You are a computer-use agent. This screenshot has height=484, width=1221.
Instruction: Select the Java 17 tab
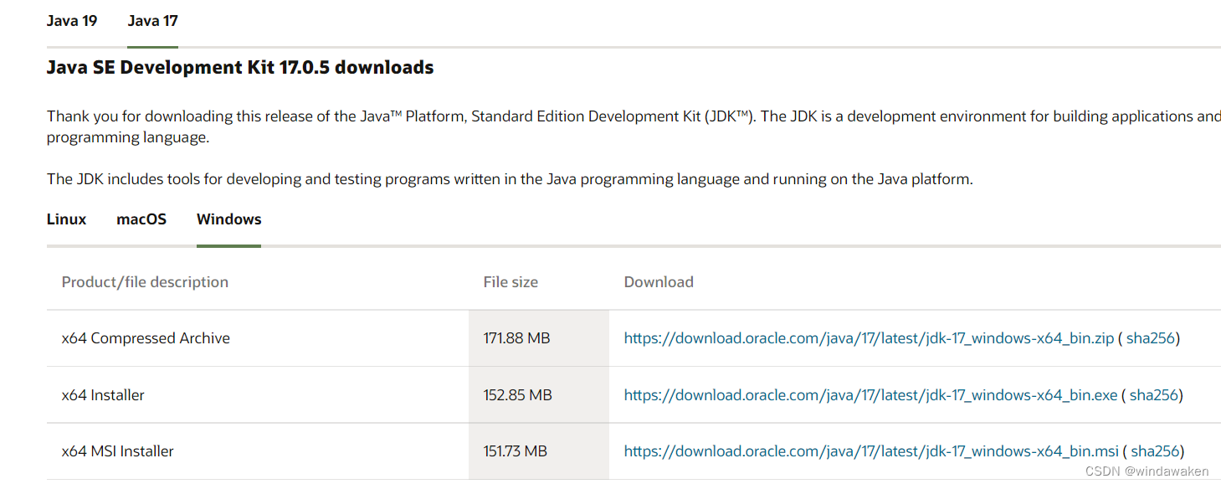[152, 21]
